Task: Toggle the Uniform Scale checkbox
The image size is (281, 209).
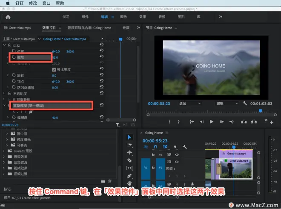Action: (x=54, y=69)
